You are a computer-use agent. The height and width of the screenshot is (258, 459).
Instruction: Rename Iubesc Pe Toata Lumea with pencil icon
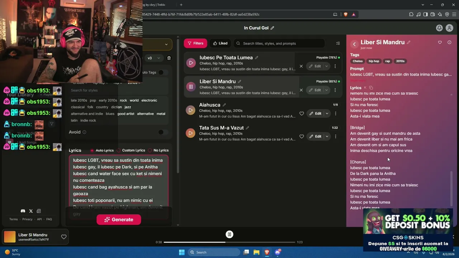coord(256,58)
